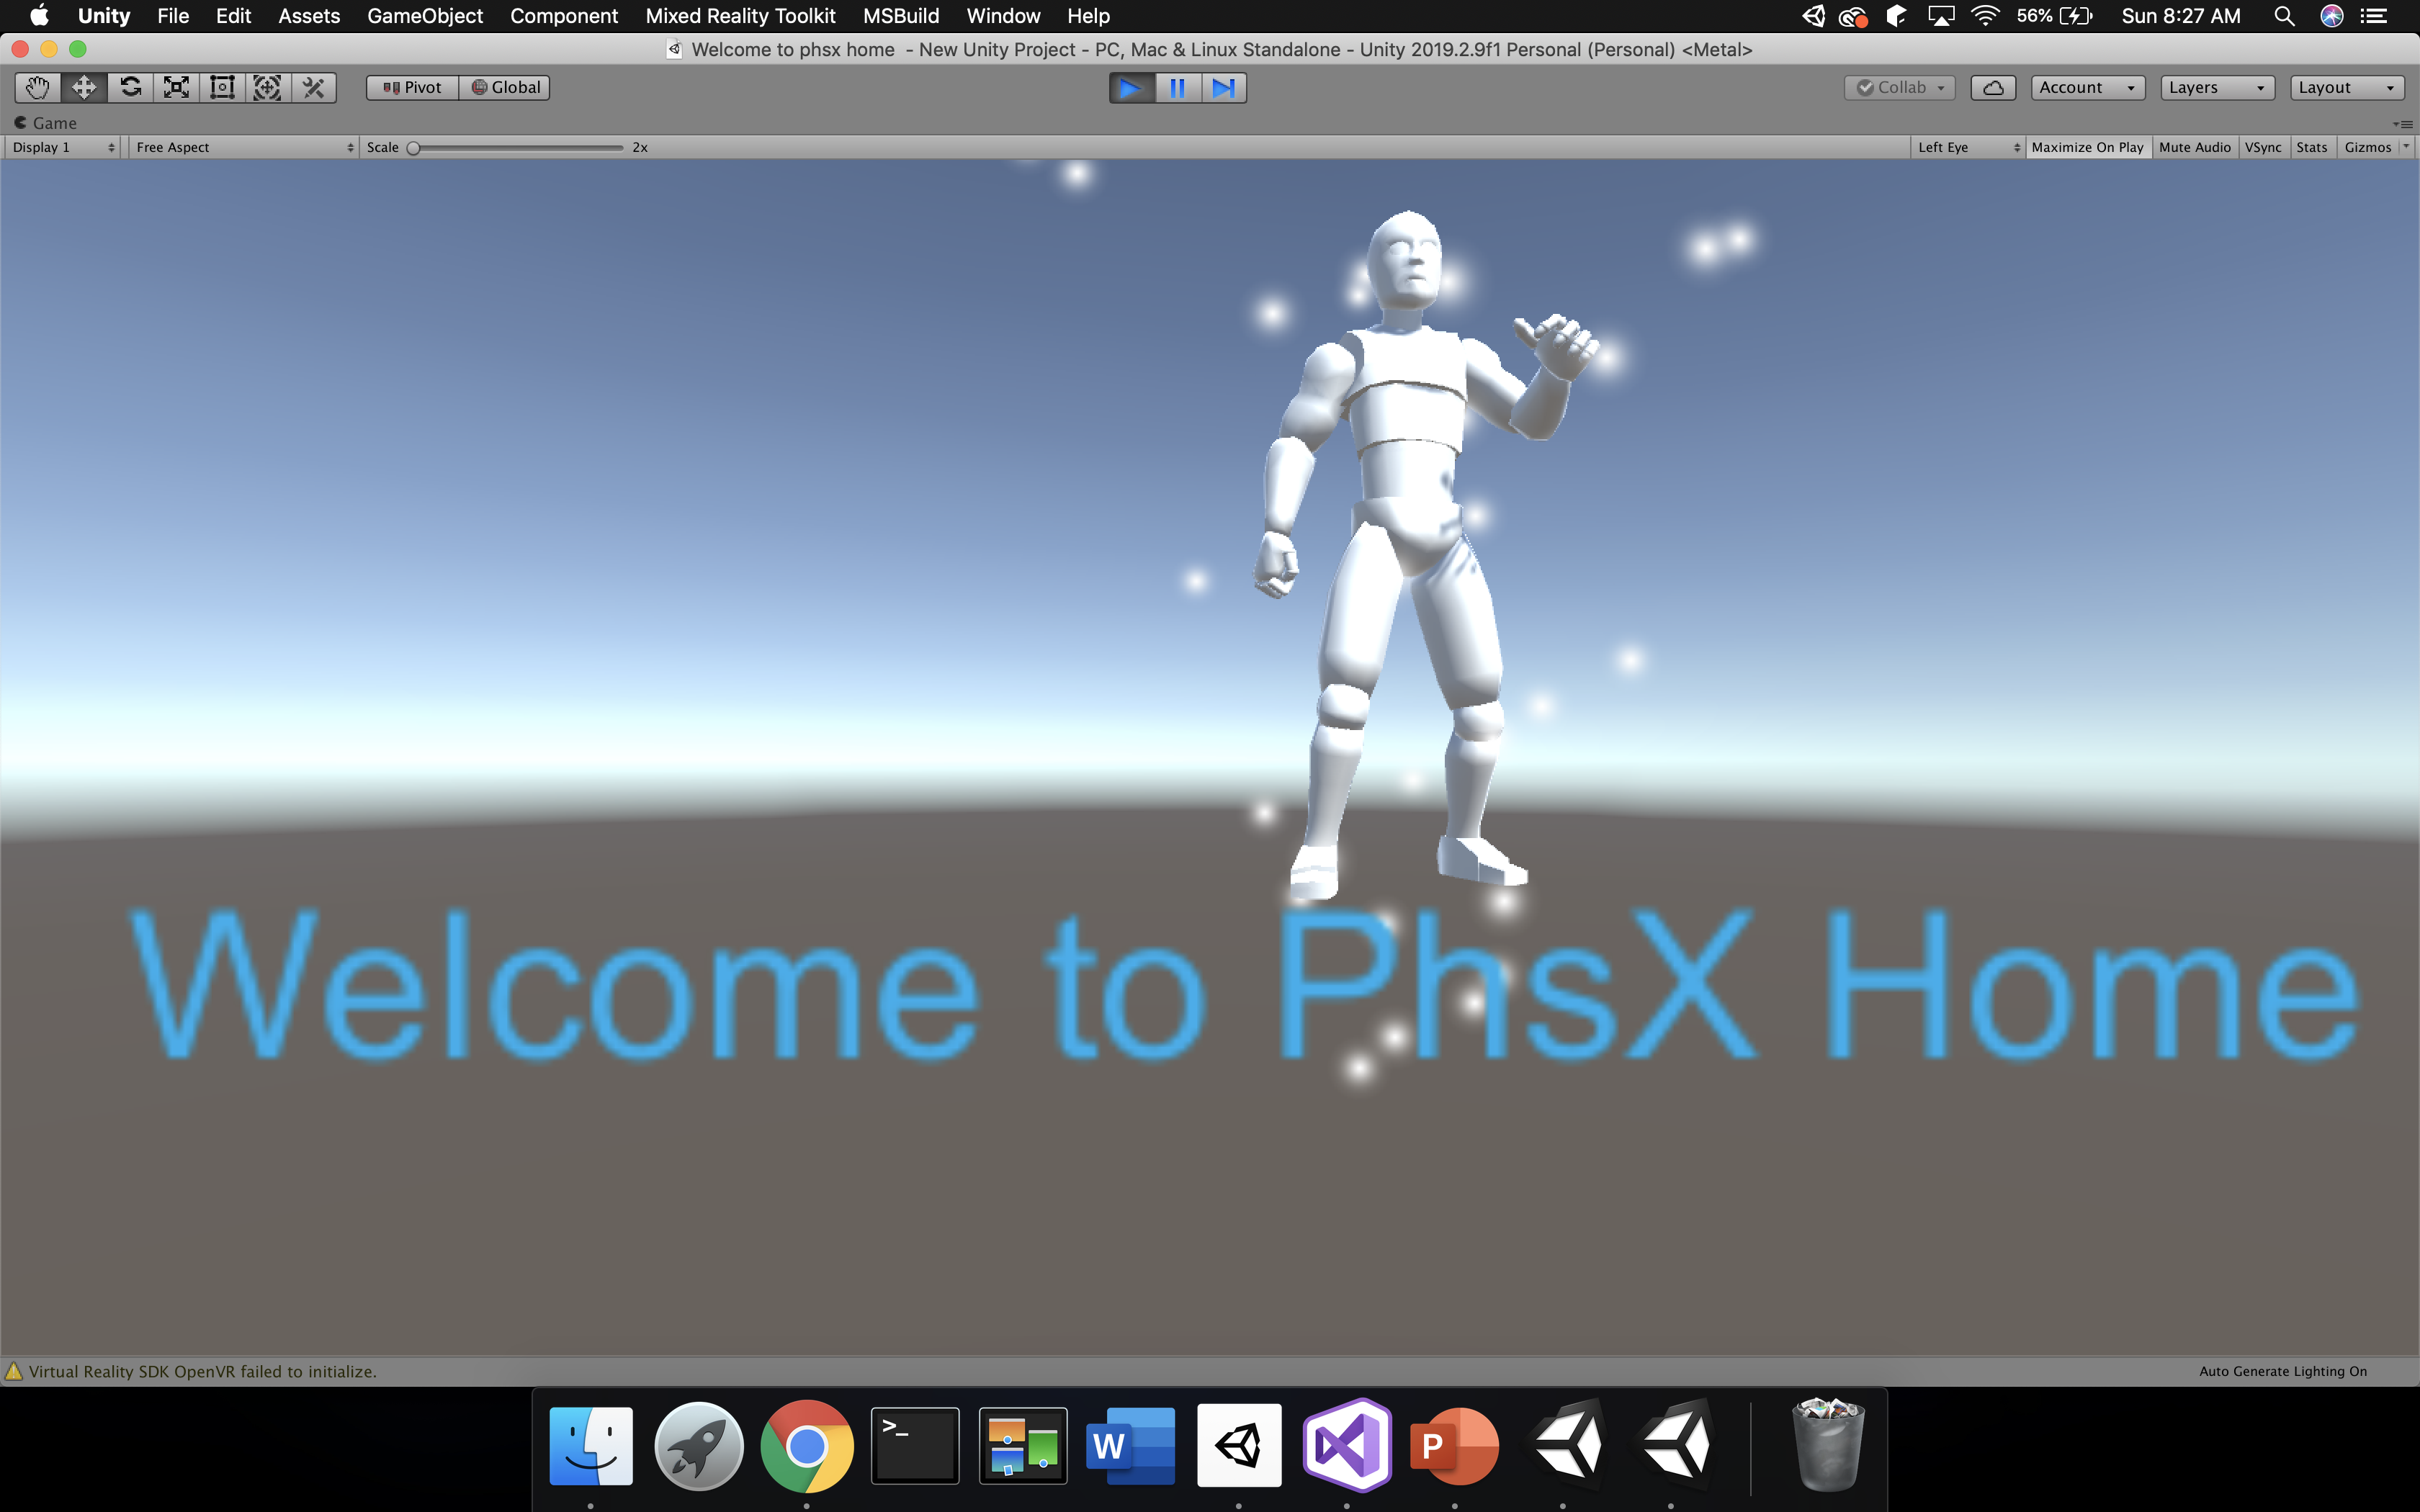Screen dimensions: 2420x1512
Task: Select the Hand tool
Action: pyautogui.click(x=37, y=88)
